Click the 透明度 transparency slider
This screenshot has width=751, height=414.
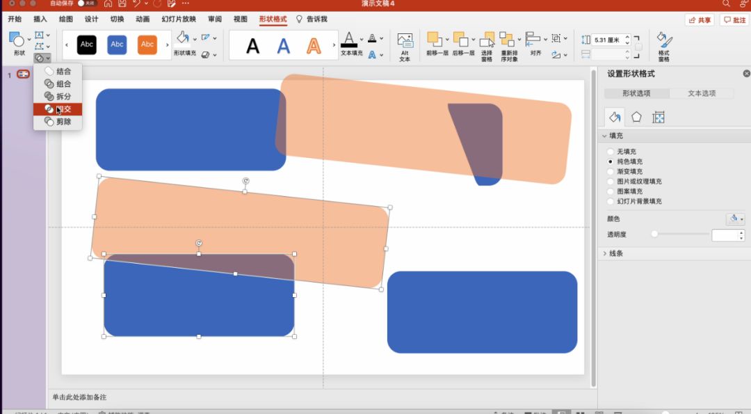tap(681, 234)
